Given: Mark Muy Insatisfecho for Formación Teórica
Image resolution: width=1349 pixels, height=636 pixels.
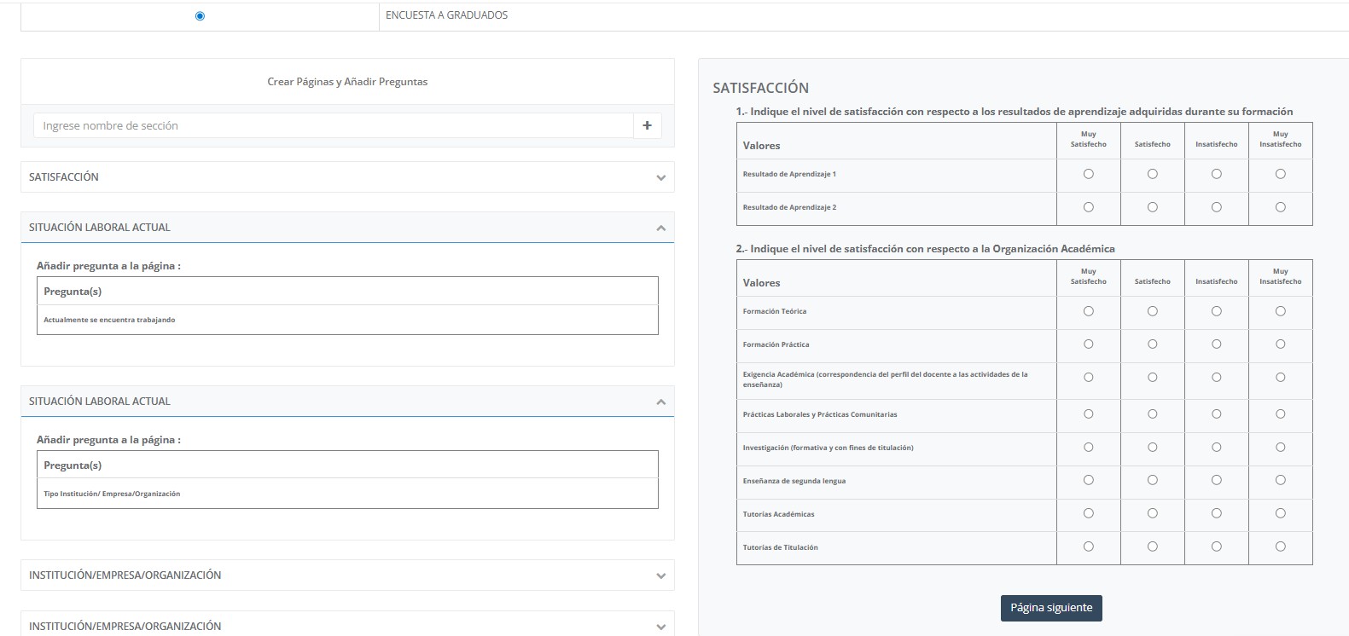Looking at the screenshot, I should coord(1280,311).
